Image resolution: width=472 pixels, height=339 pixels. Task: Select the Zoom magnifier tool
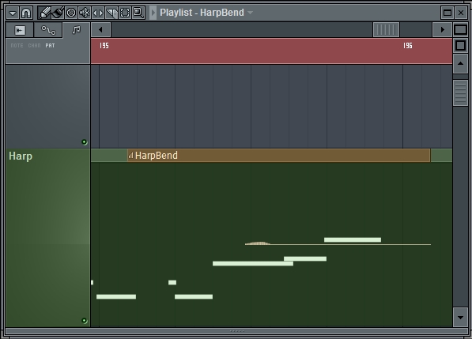pos(138,13)
